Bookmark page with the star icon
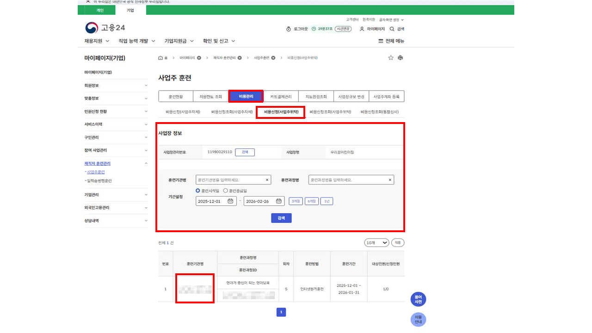Viewport: 592px width, 333px height. coord(391,58)
